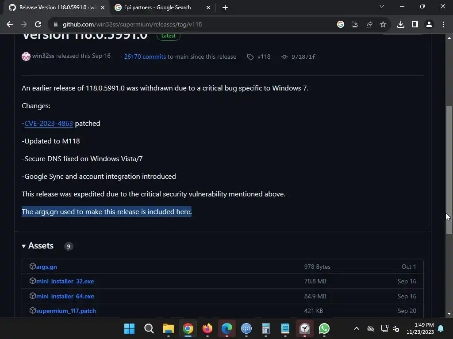Open File Explorer from taskbar

[x=169, y=328]
